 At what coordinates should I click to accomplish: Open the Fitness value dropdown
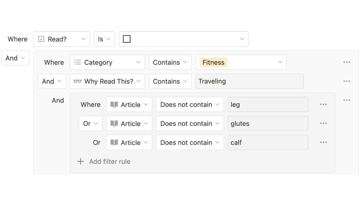point(241,62)
